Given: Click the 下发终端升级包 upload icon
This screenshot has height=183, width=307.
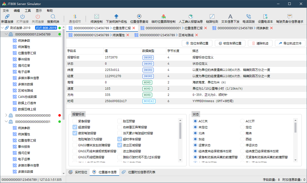Looking at the screenshot, I should (x=116, y=17).
